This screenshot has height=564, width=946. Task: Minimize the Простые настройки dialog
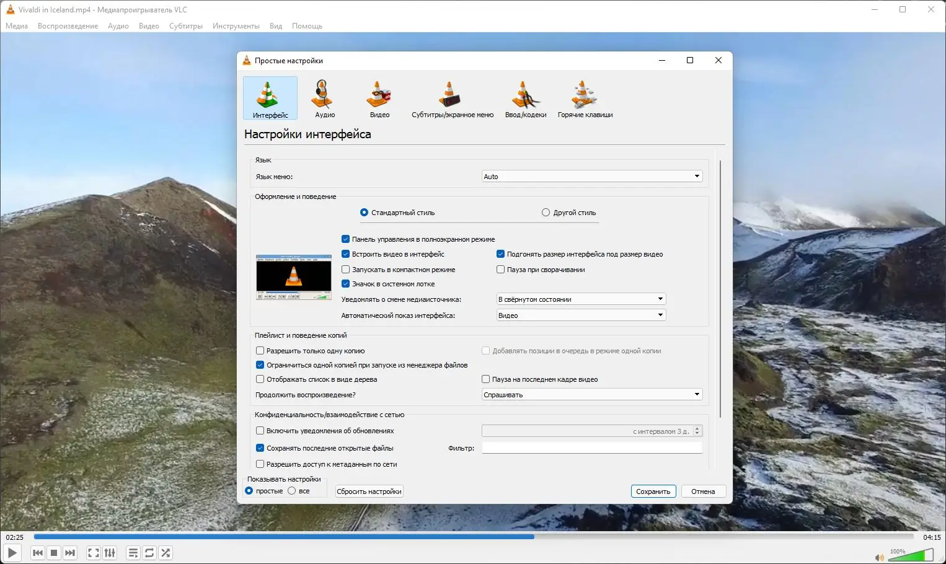[662, 60]
